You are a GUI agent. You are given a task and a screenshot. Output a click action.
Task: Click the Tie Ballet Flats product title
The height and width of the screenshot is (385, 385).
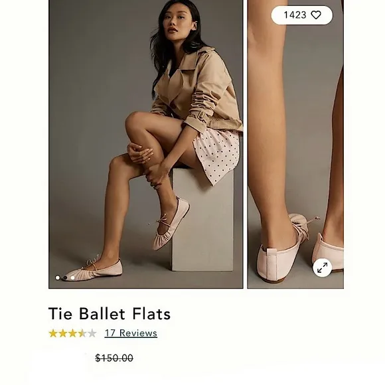110,313
